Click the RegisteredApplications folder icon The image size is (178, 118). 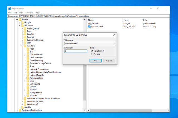[20, 110]
